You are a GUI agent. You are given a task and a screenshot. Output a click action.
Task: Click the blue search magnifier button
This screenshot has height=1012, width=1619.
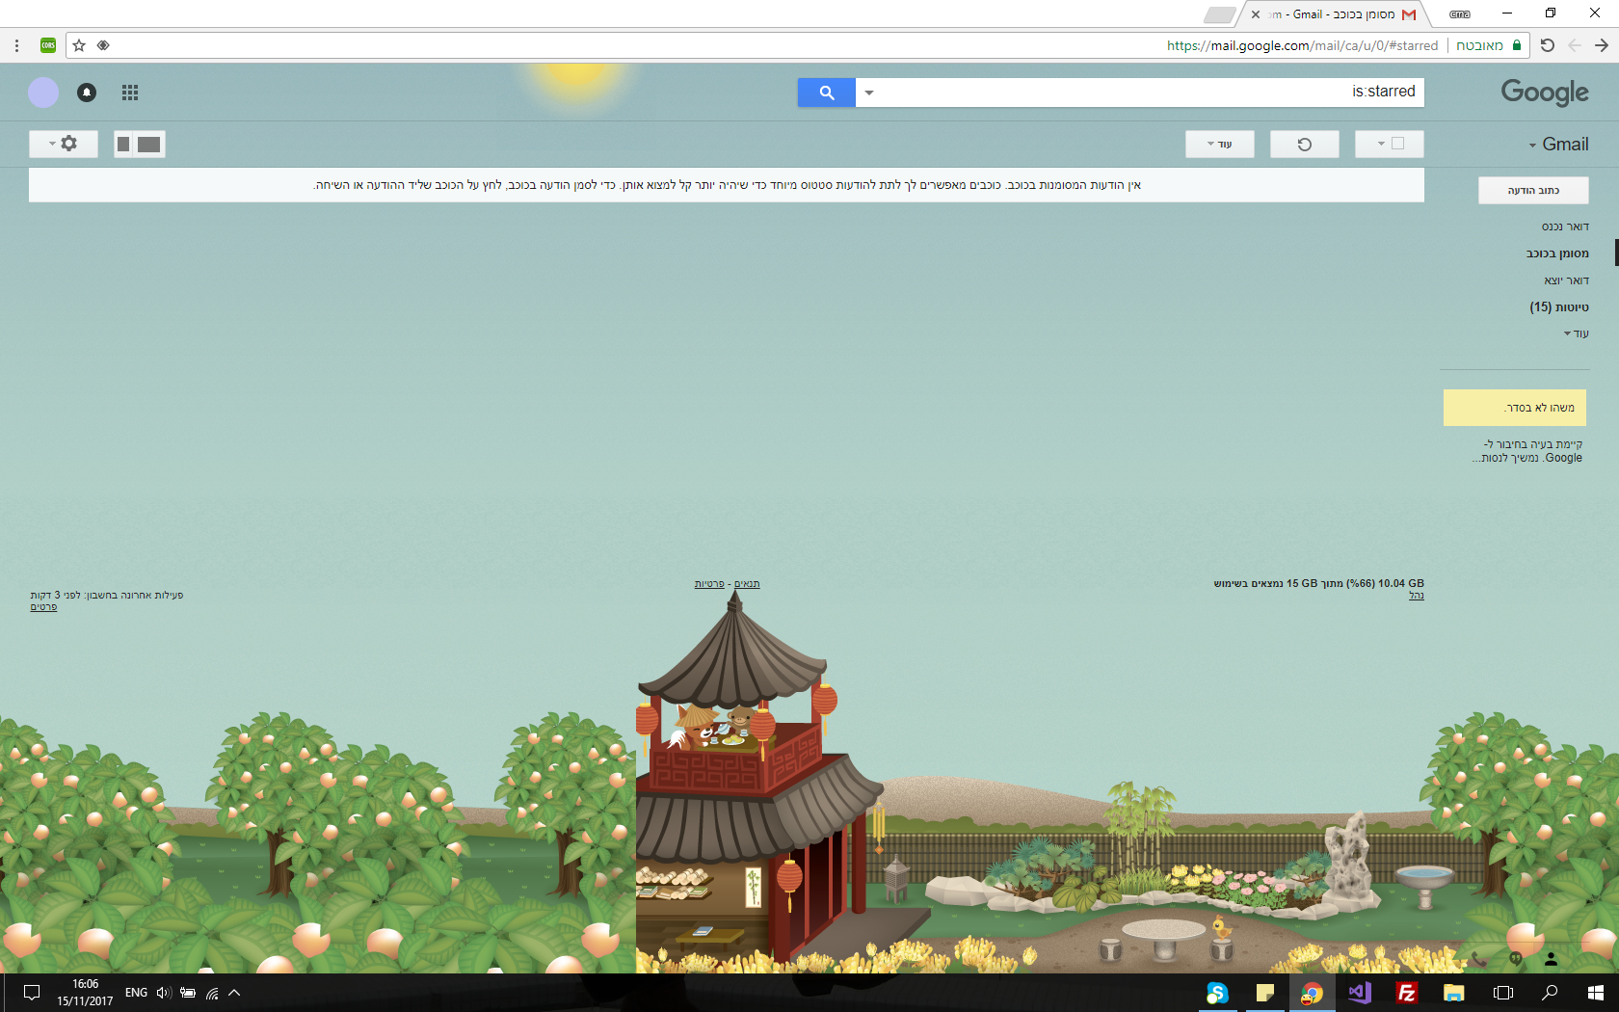(827, 93)
